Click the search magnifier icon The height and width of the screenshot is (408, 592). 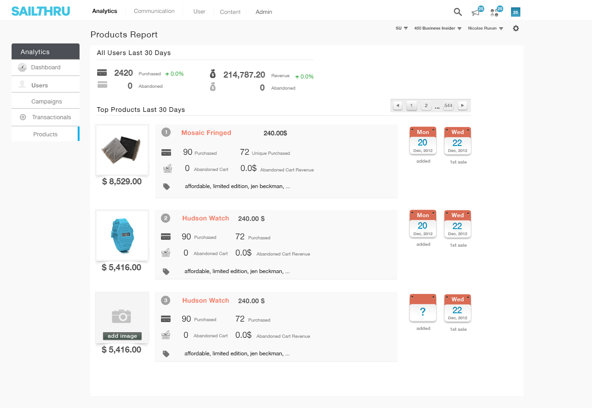coord(458,12)
